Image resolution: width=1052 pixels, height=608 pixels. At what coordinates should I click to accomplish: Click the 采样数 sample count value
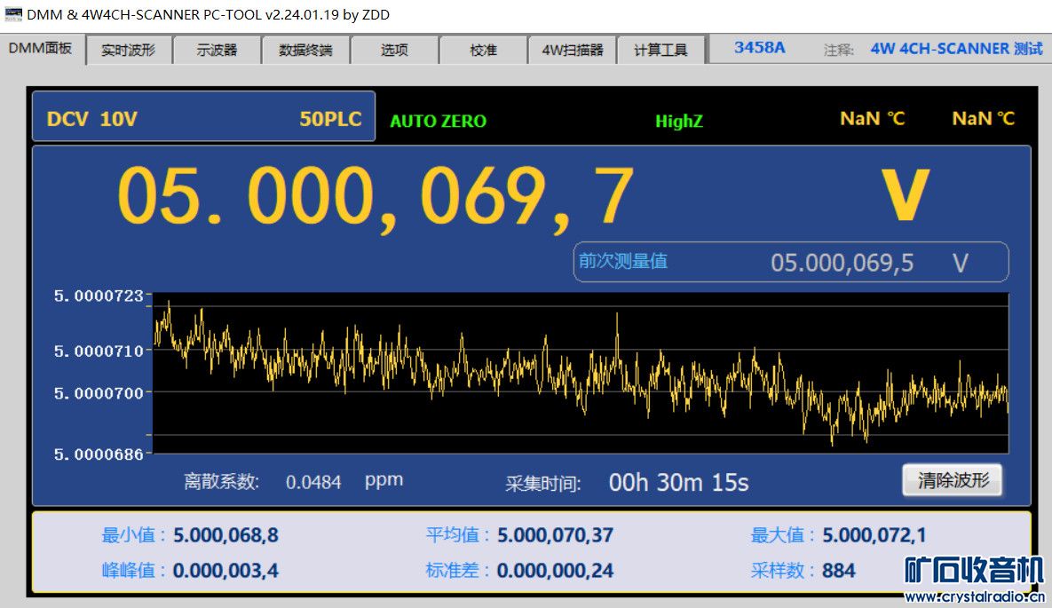point(838,570)
